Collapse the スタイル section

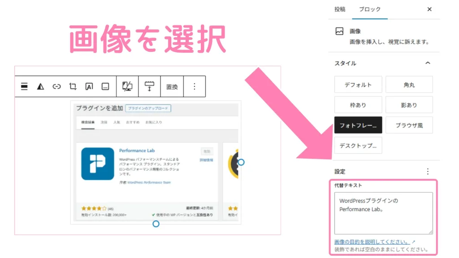pyautogui.click(x=429, y=63)
